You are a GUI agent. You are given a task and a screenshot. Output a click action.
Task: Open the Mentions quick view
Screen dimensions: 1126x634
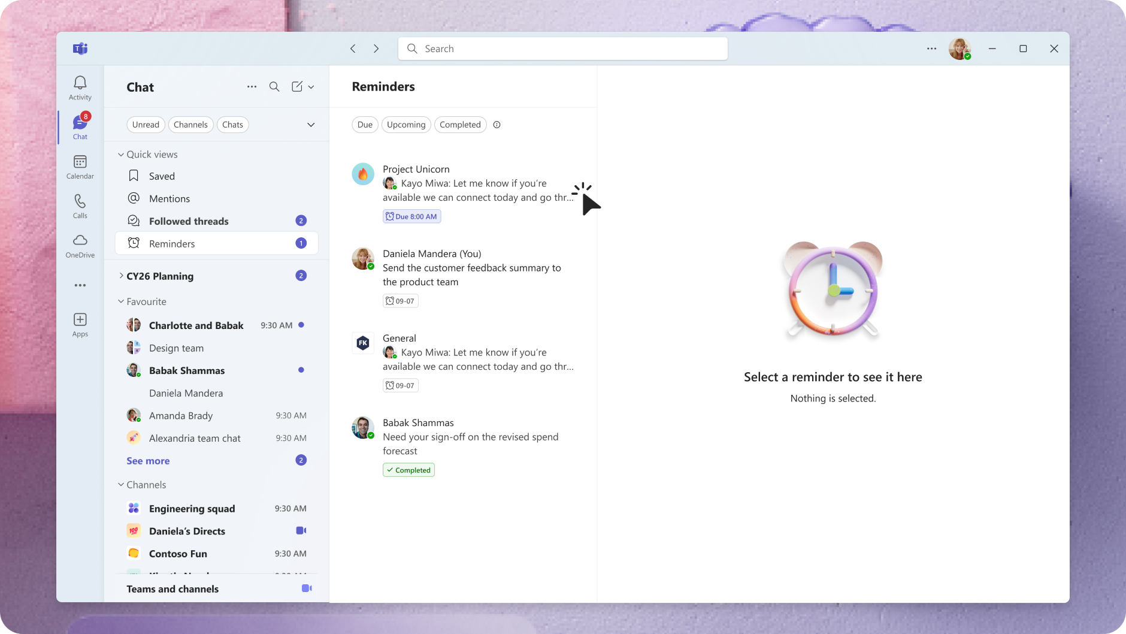(x=216, y=198)
